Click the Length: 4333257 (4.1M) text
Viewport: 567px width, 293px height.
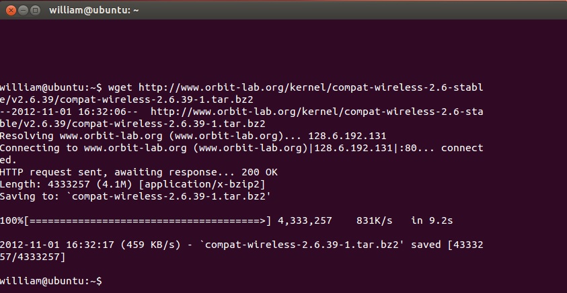(x=60, y=184)
